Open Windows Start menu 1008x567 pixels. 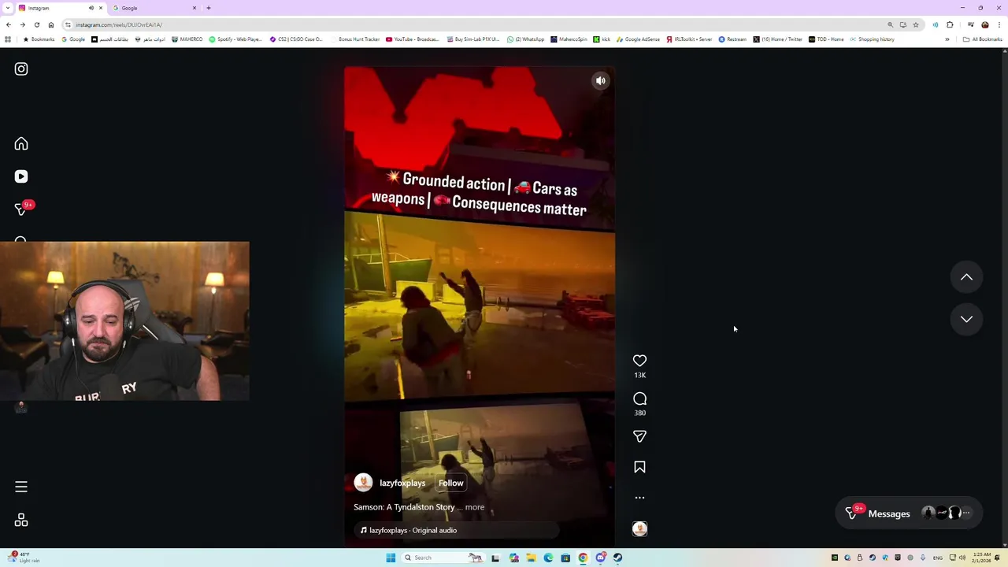[391, 558]
